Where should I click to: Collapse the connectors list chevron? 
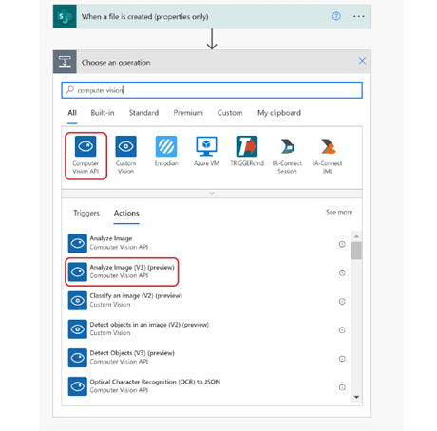coord(212,194)
